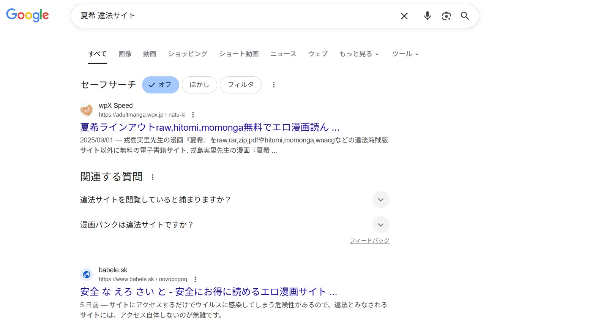Open SafeSearch more options three-dot icon
Screen dimensions: 601x324
click(x=274, y=85)
